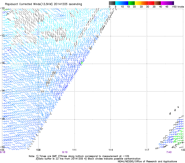Click the '20' legend scale label

point(134,7)
